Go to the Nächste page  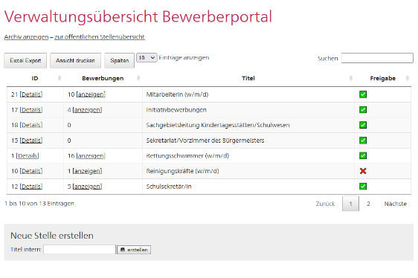(x=396, y=204)
